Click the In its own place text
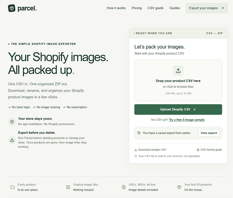The image size is (233, 198). 28,190
